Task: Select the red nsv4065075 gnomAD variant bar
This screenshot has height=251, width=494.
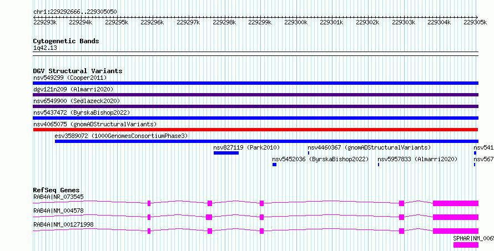Action: 255,130
